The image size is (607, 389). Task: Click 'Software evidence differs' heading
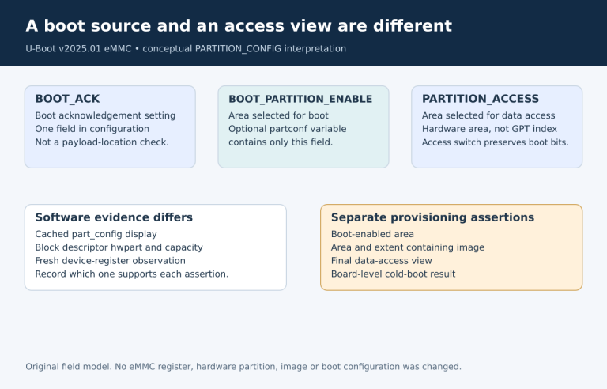pyautogui.click(x=114, y=217)
